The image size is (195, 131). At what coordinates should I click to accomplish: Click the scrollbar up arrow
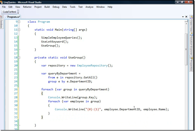[186, 24]
